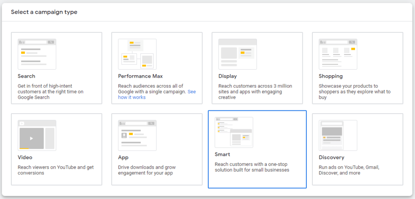The height and width of the screenshot is (199, 415).
Task: Click 'one-stop solution built for small businesses' description
Action: [x=252, y=167]
